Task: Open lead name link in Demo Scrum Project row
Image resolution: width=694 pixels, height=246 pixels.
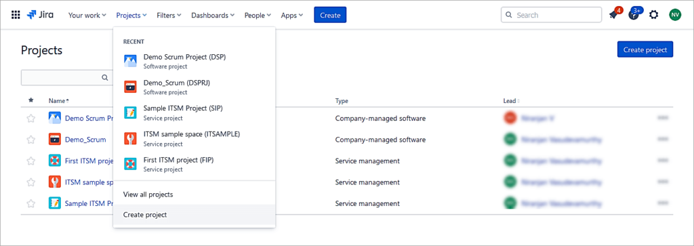Action: coord(537,118)
